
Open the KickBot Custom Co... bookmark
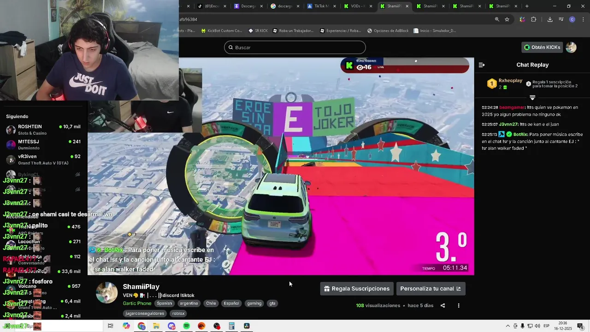pos(221,31)
